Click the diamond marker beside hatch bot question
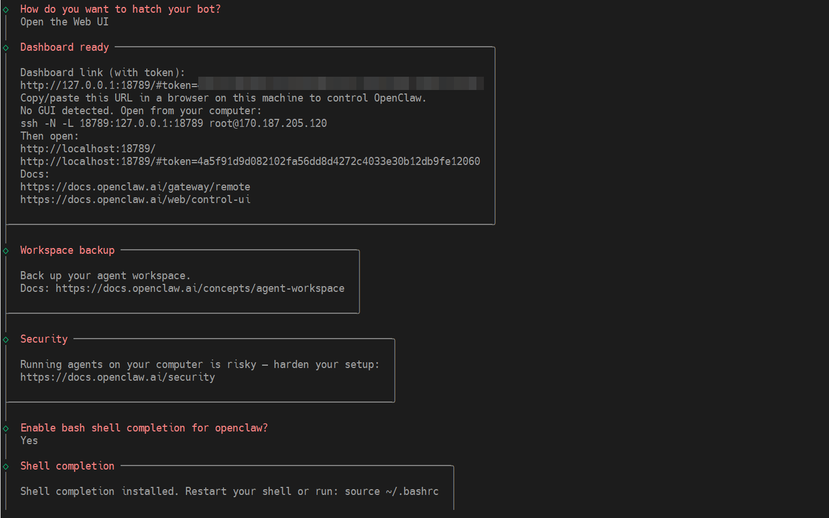Screen dimensions: 829x518 point(6,10)
